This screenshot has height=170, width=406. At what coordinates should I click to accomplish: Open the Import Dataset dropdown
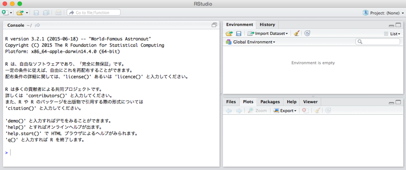click(268, 33)
